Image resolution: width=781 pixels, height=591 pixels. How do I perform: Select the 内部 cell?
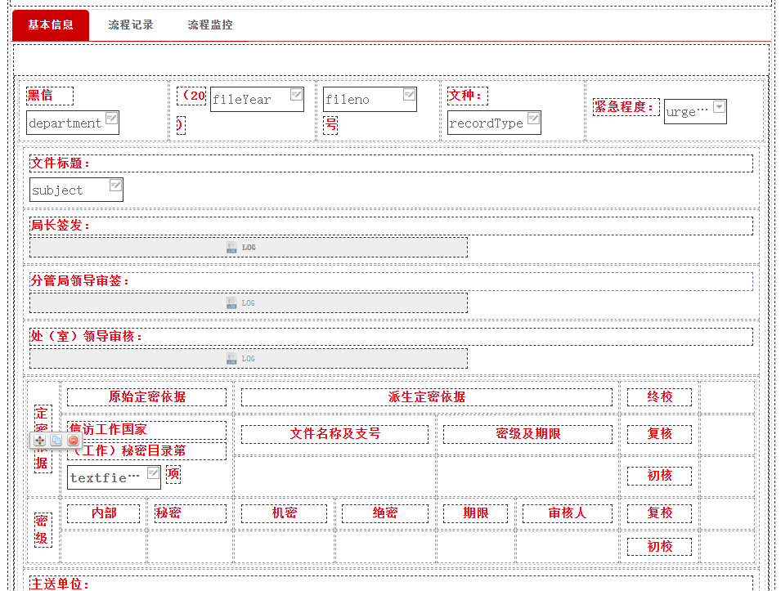coord(104,513)
